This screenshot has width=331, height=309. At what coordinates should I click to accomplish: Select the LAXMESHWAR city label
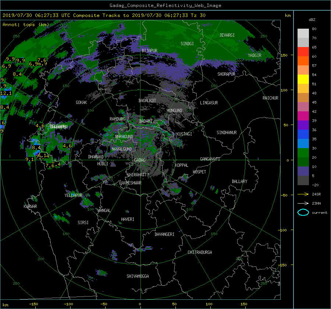130,183
